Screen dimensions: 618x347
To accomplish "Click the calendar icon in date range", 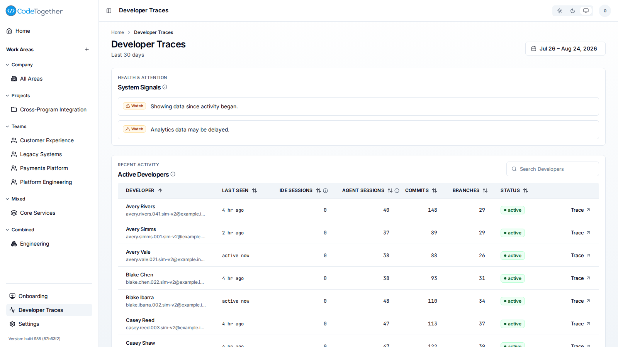I will [x=534, y=49].
